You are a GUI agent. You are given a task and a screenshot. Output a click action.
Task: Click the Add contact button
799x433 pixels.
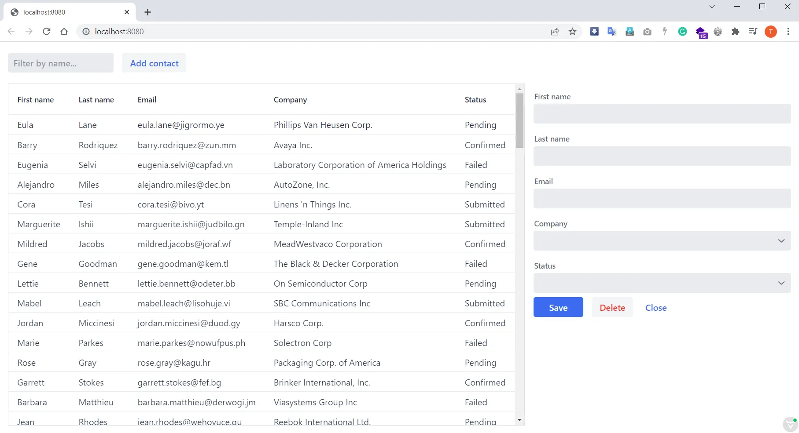(x=154, y=63)
